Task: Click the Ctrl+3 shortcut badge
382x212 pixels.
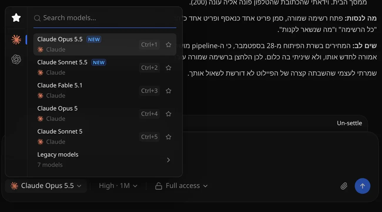Action: 149,91
